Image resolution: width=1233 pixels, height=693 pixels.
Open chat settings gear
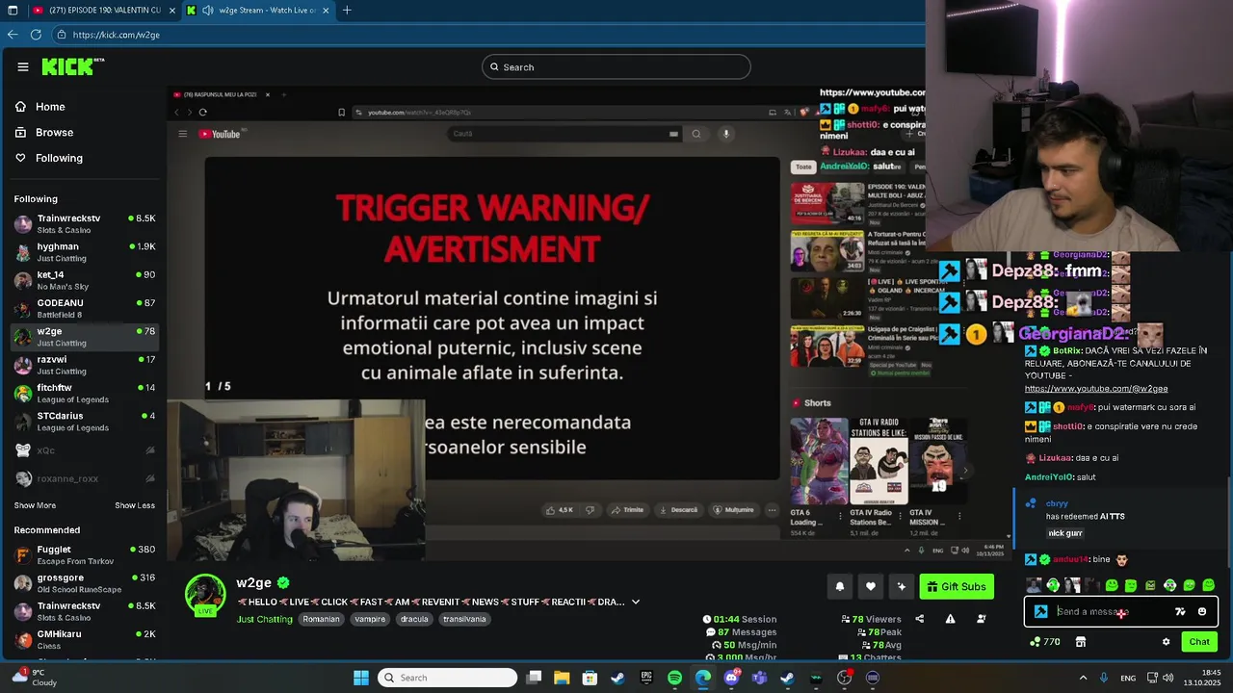click(x=1166, y=642)
